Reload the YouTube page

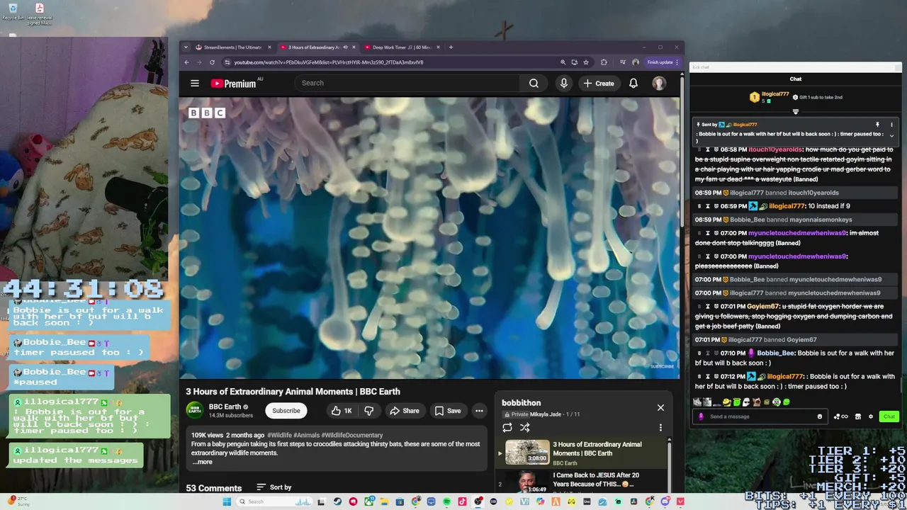(212, 62)
